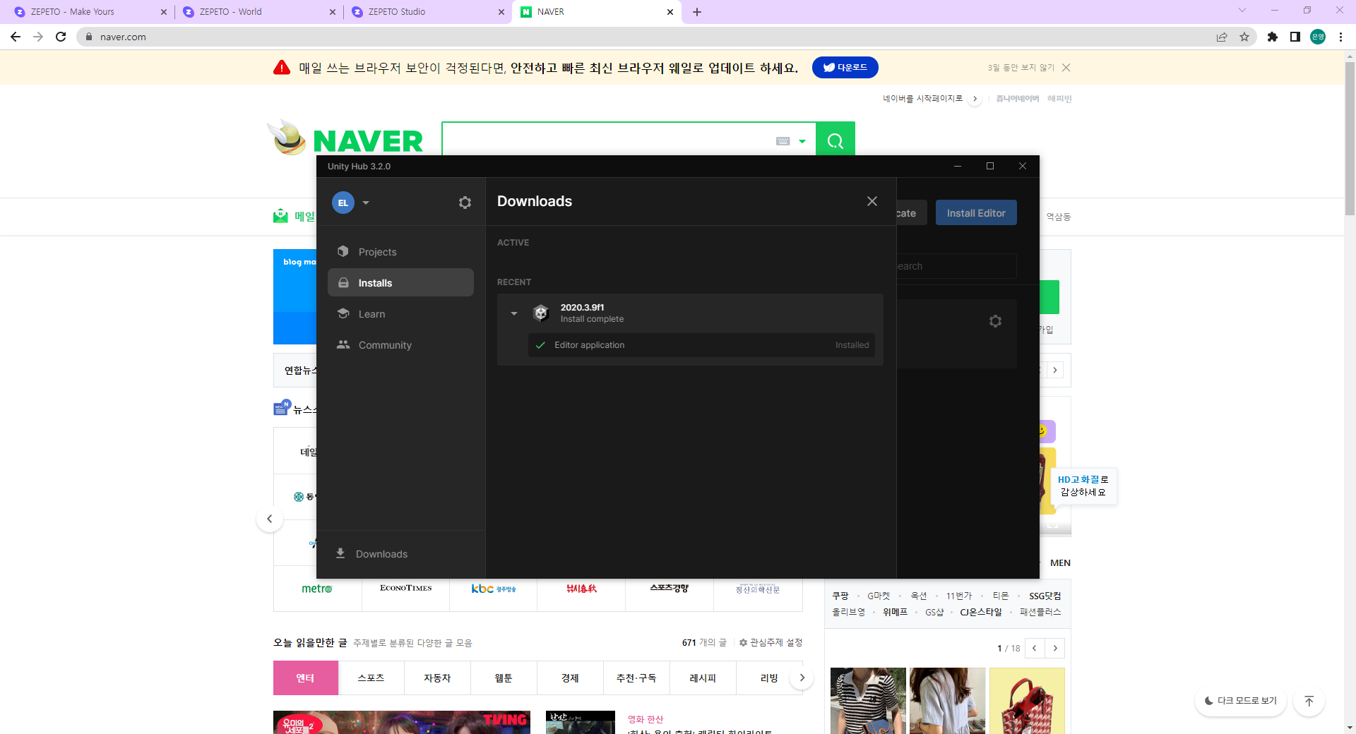Open the browser extensions puzzle icon

click(1273, 37)
